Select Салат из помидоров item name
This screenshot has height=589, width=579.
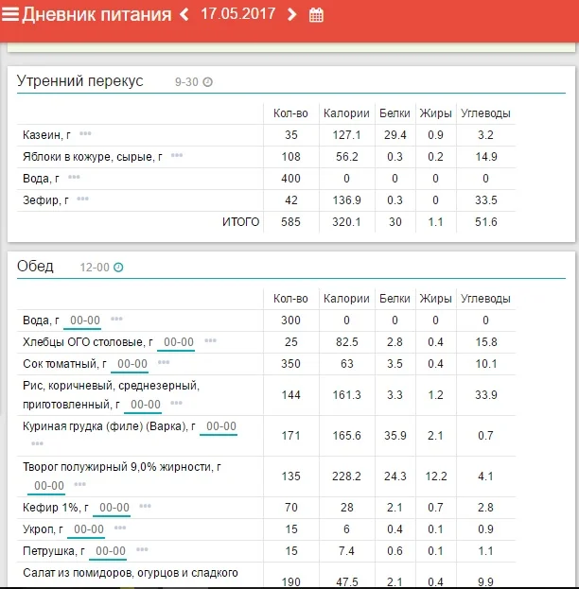click(x=131, y=573)
